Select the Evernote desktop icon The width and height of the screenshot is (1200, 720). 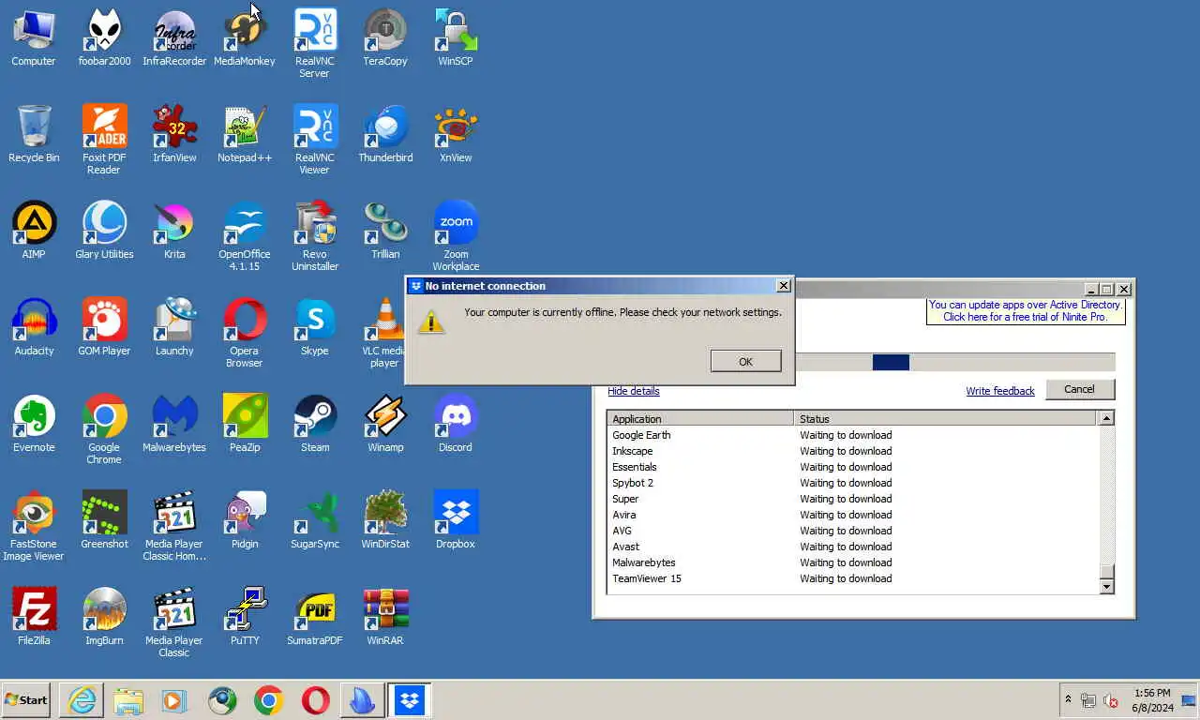[x=34, y=424]
